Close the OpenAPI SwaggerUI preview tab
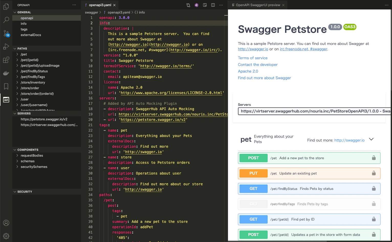Viewport: 392px width, 242px height. click(283, 5)
